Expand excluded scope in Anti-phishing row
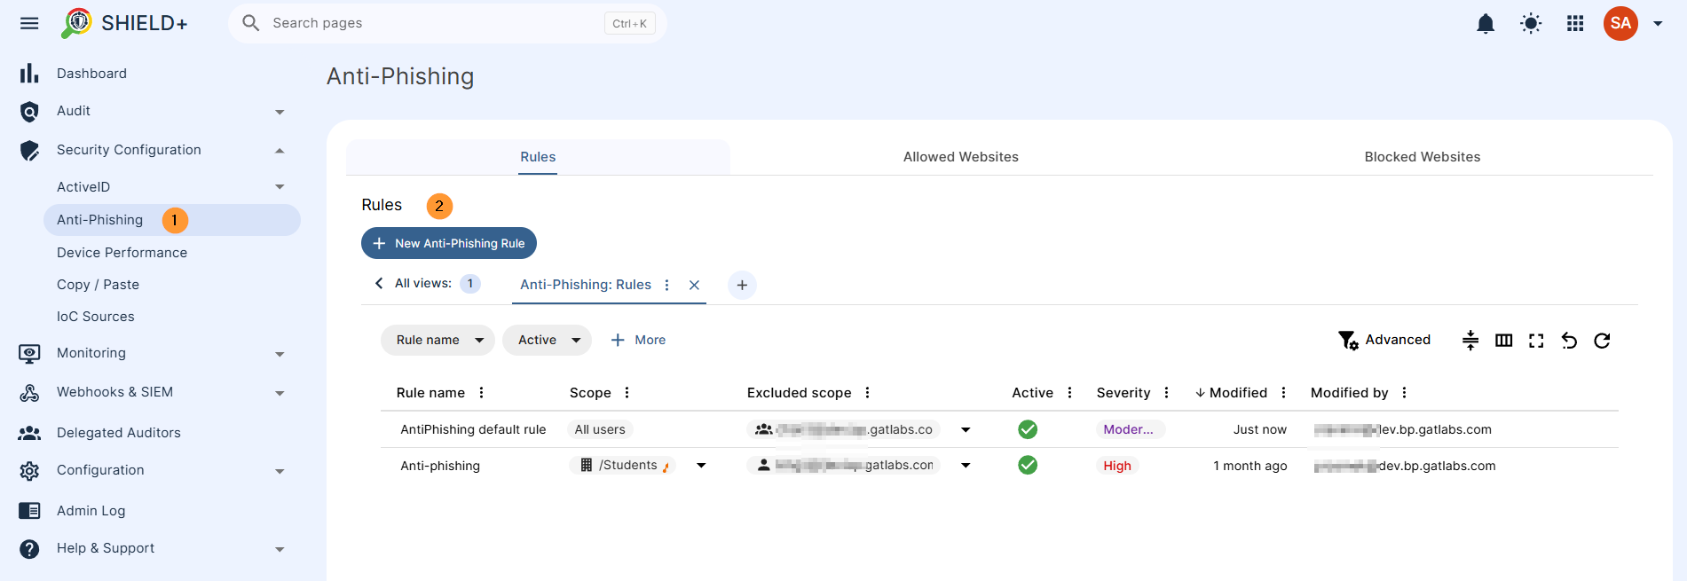 click(x=966, y=466)
